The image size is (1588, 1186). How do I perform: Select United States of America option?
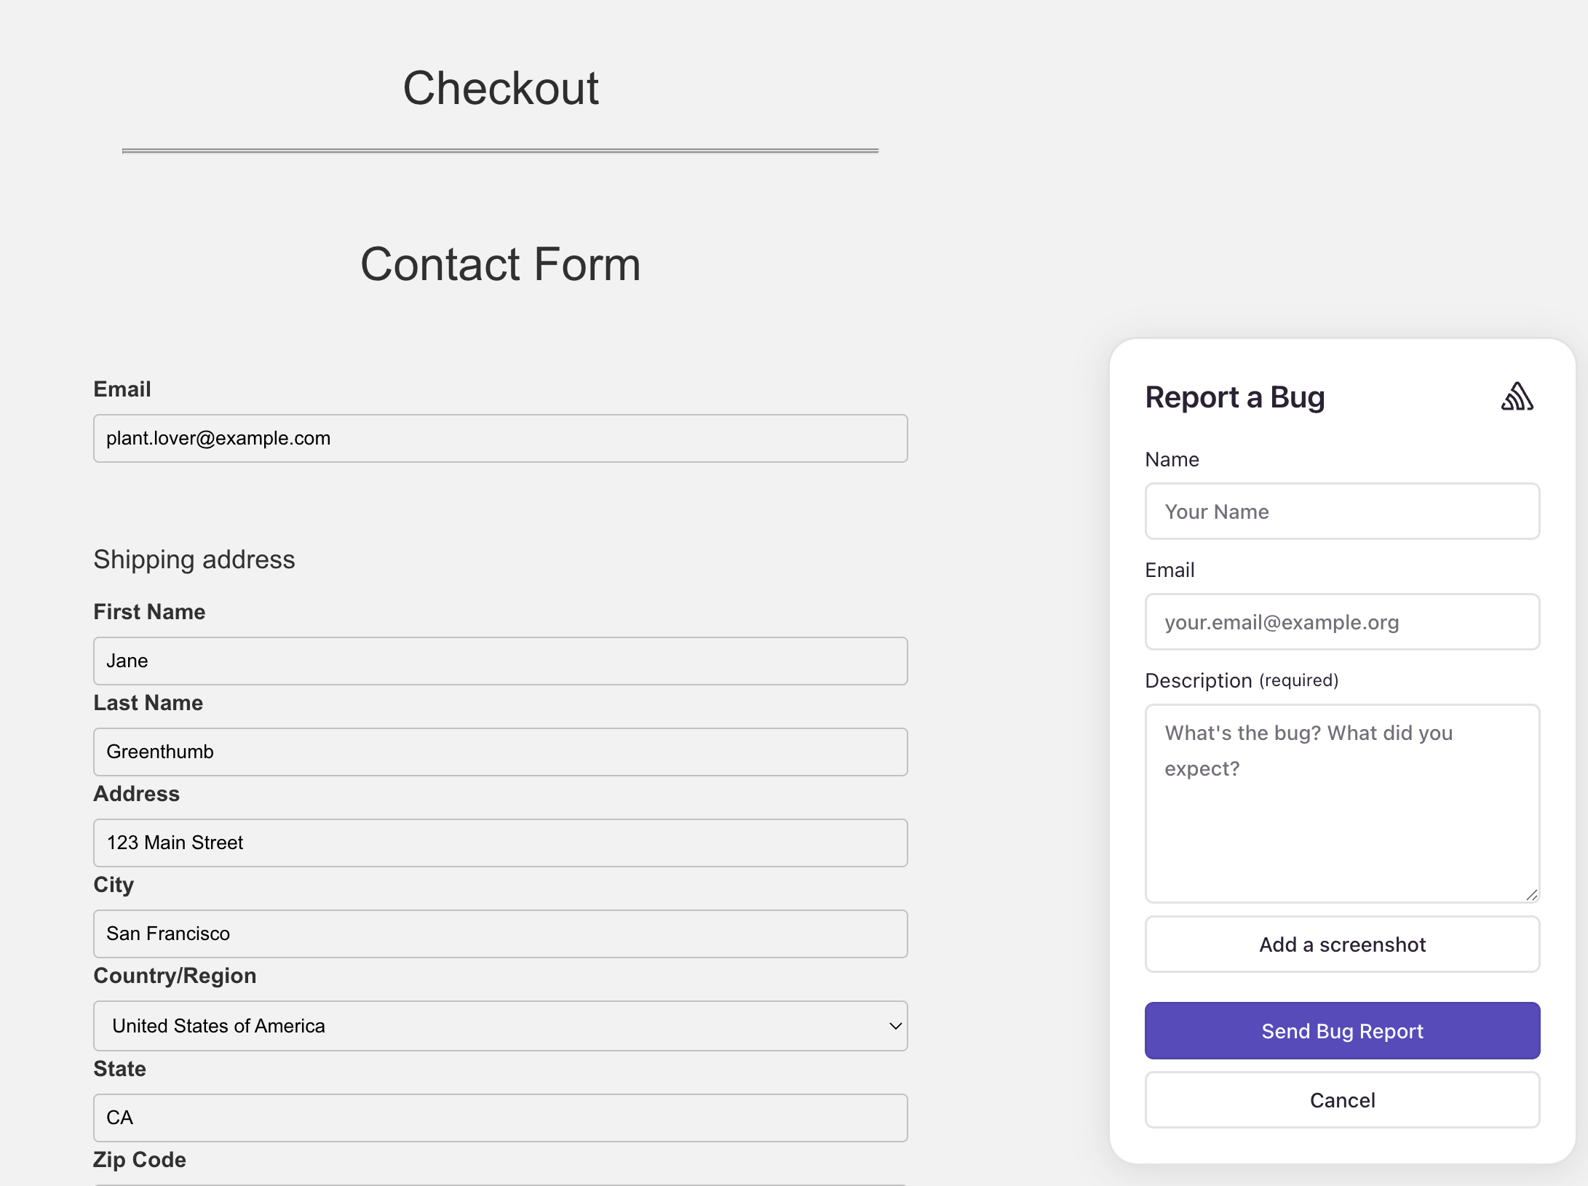click(500, 1026)
